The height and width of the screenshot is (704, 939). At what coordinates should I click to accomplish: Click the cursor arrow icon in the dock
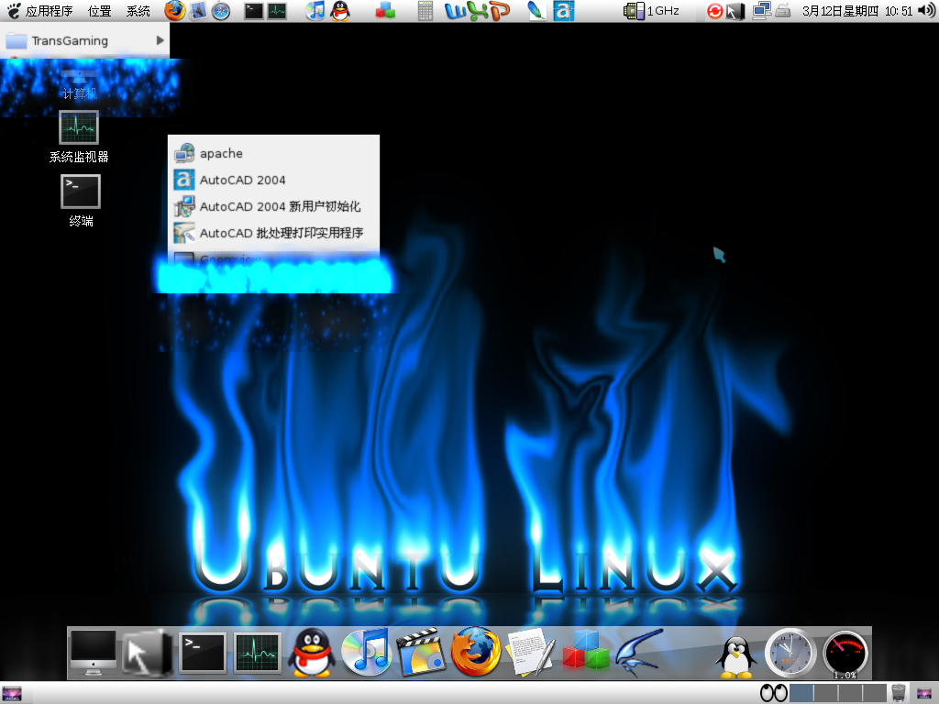148,654
